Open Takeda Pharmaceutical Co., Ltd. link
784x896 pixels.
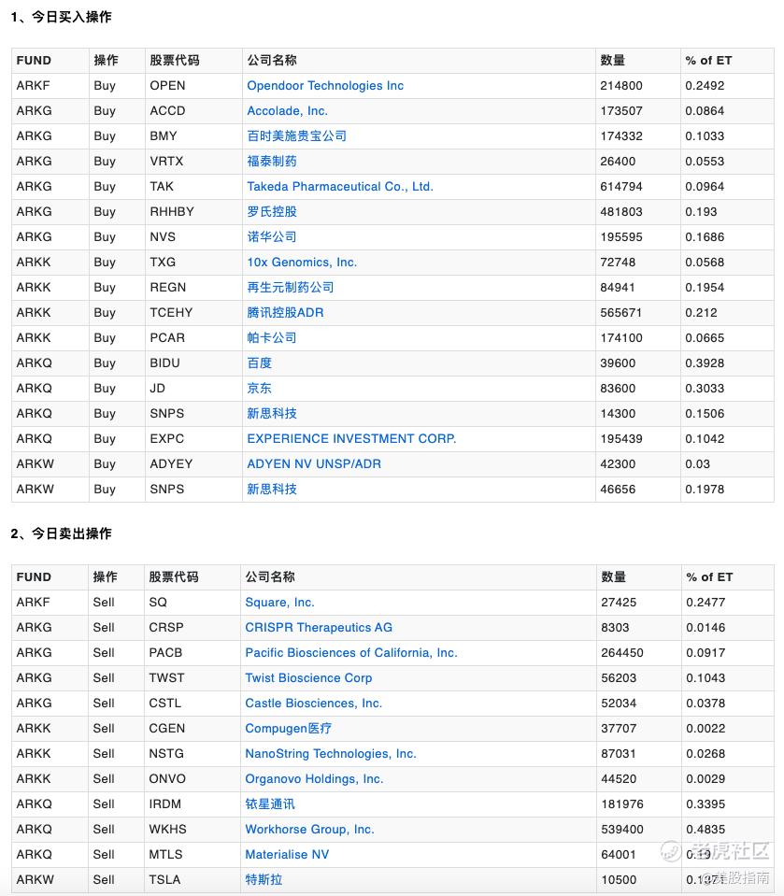pyautogui.click(x=340, y=186)
